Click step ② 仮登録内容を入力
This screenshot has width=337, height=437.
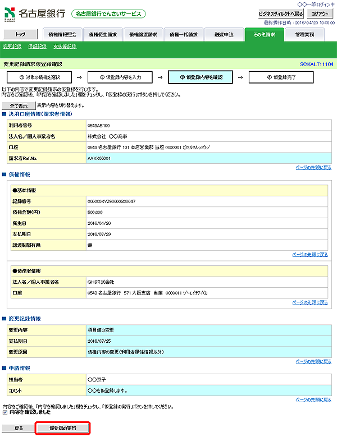[120, 77]
